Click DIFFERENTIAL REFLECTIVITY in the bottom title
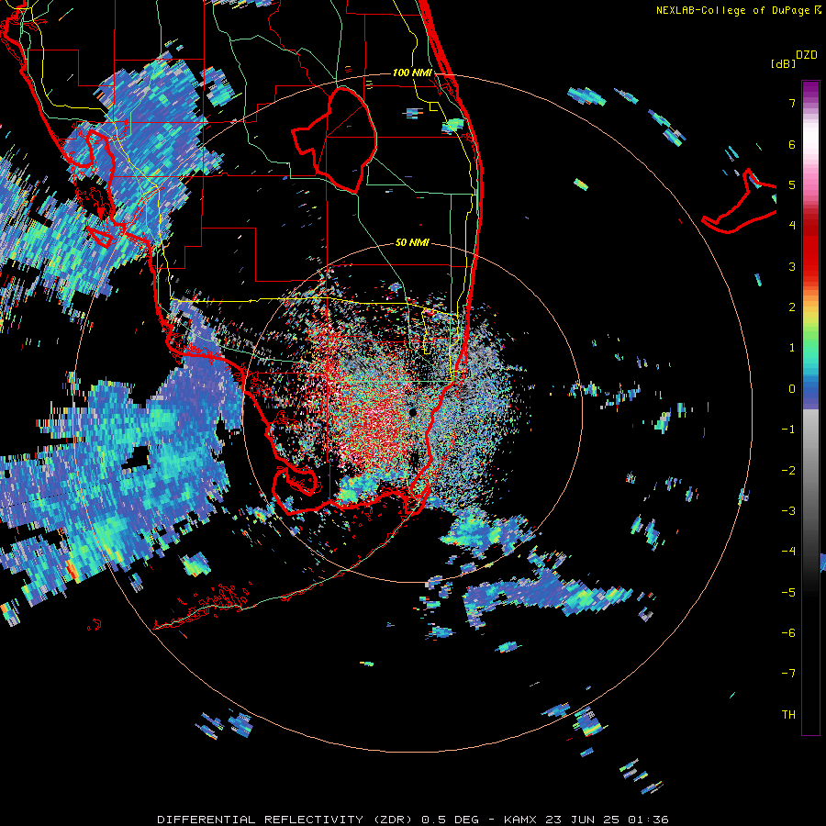This screenshot has width=826, height=826. point(261,820)
